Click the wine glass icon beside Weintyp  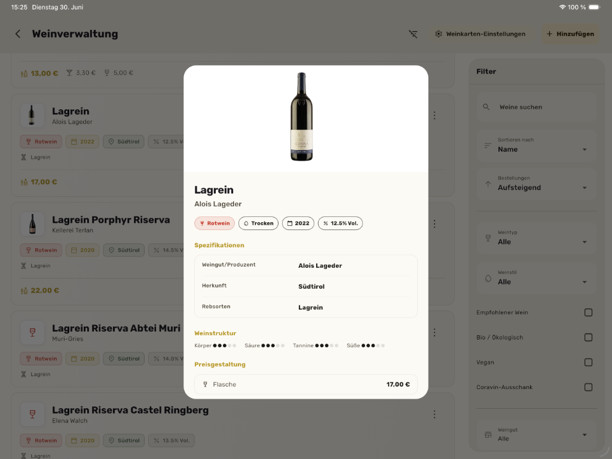[488, 238]
